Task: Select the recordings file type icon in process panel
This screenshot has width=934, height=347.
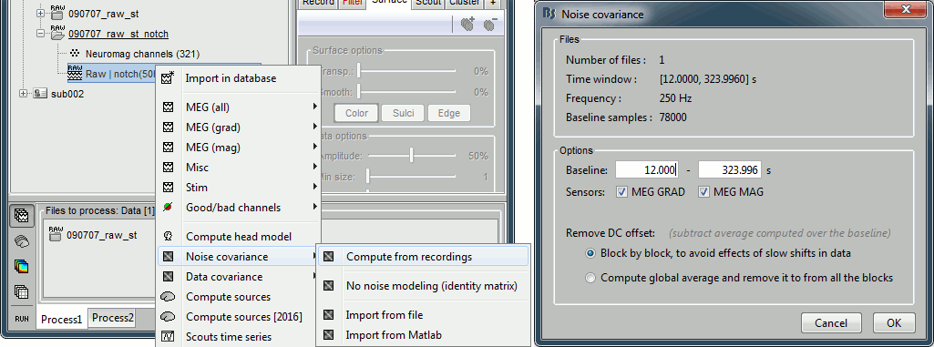Action: pos(22,216)
